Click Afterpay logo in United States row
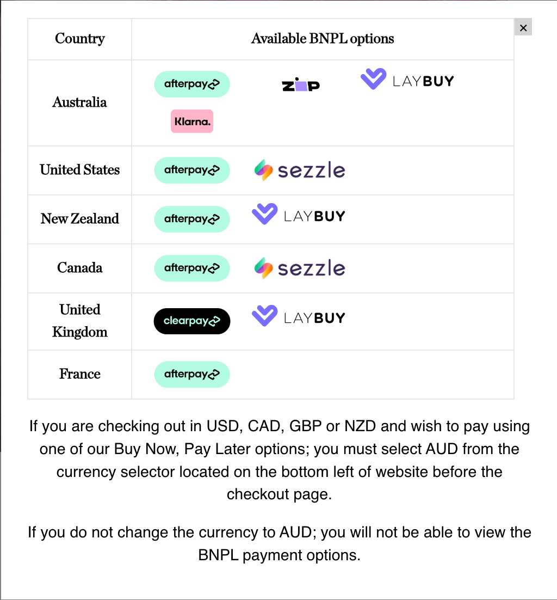 pyautogui.click(x=192, y=170)
